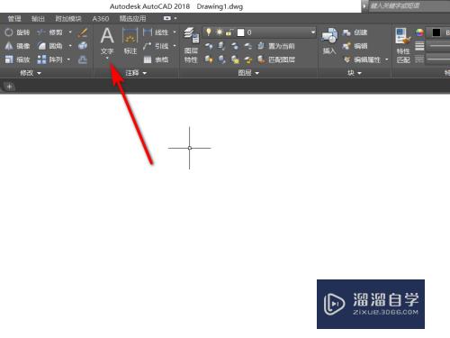This screenshot has height=338, width=450.
Task: Open the Array (阵列) dropdown arrow
Action: pos(68,59)
